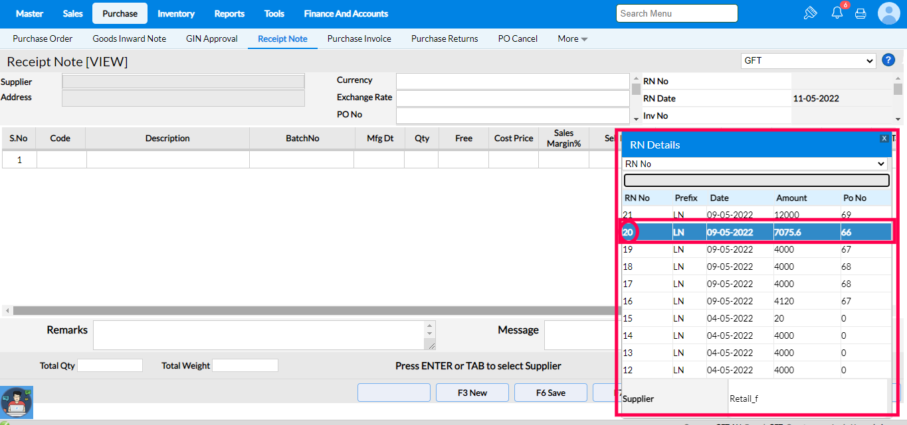Open the Inventory menu
Screen dimensions: 907x425
click(x=176, y=13)
